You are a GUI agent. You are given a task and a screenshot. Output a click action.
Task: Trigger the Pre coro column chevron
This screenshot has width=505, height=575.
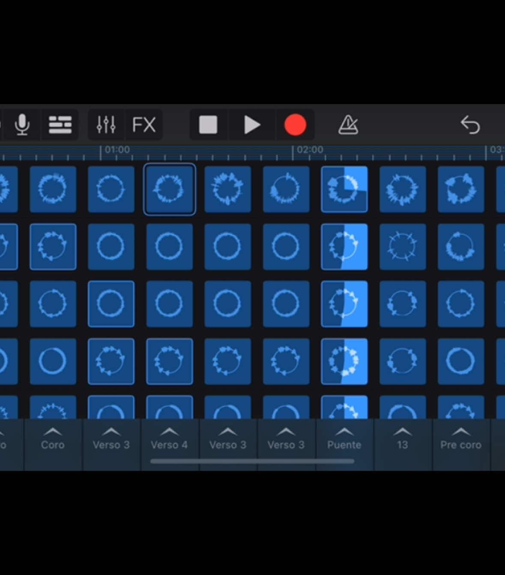[x=460, y=431]
